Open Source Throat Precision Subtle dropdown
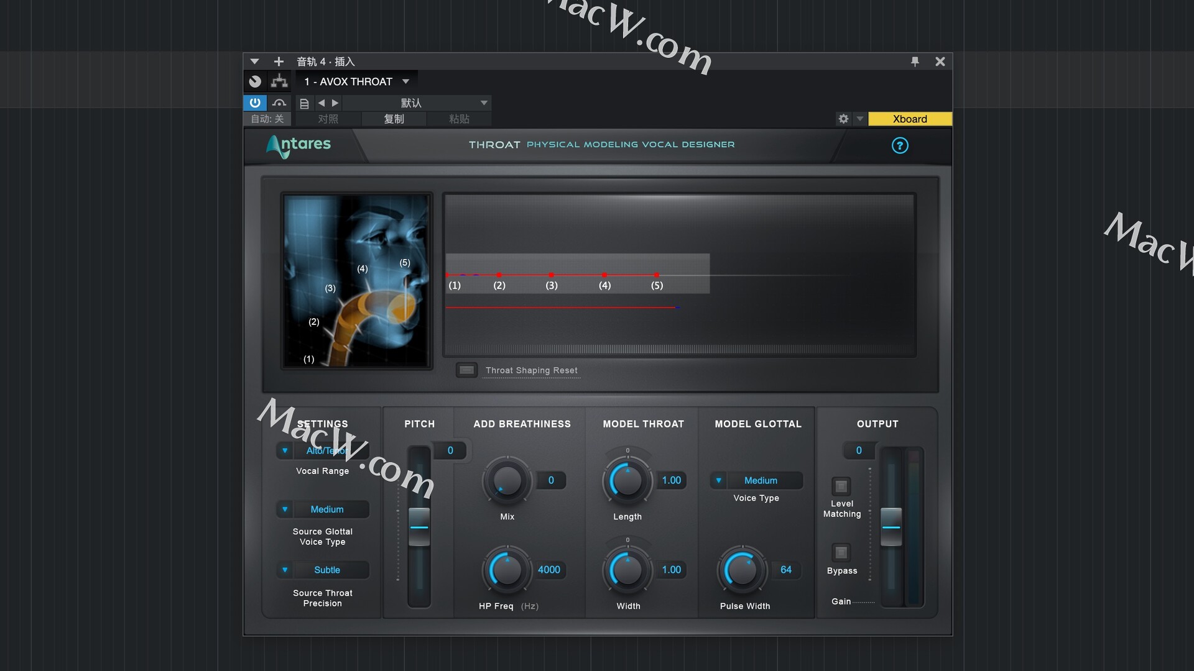Viewport: 1194px width, 671px height. pyautogui.click(x=323, y=570)
